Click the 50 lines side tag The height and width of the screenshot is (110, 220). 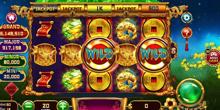(x=174, y=51)
